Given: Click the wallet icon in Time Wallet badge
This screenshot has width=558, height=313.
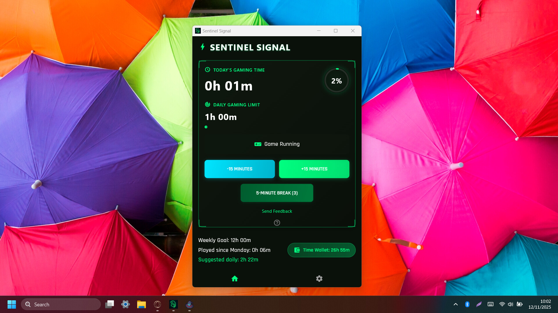Looking at the screenshot, I should tap(297, 250).
